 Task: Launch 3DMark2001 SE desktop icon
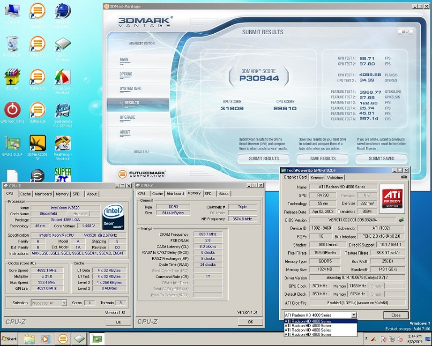(37, 148)
